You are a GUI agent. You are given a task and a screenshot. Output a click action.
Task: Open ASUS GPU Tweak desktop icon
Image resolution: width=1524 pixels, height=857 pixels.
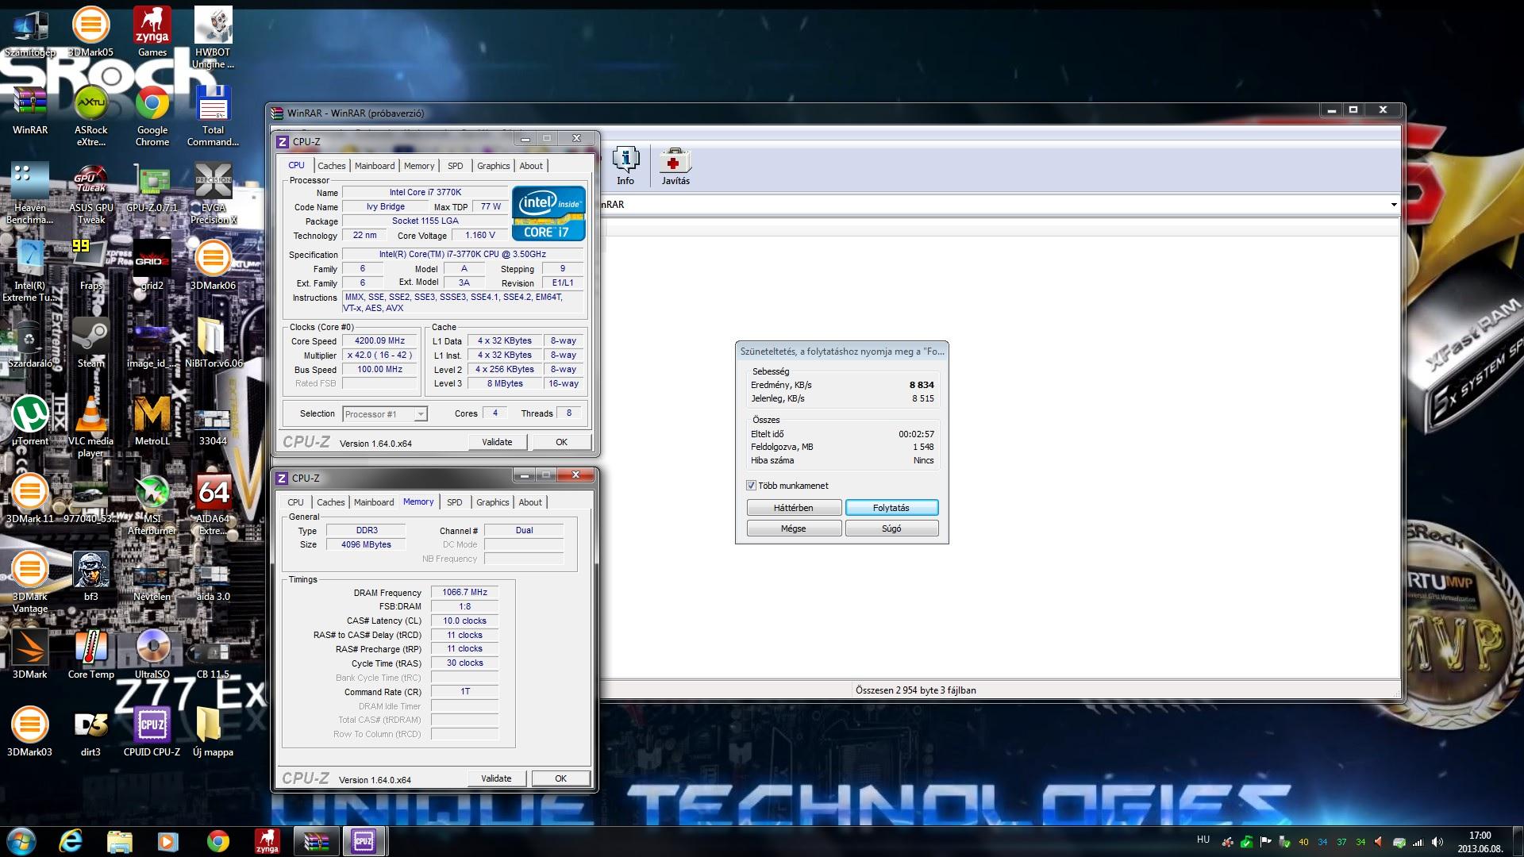pyautogui.click(x=90, y=194)
